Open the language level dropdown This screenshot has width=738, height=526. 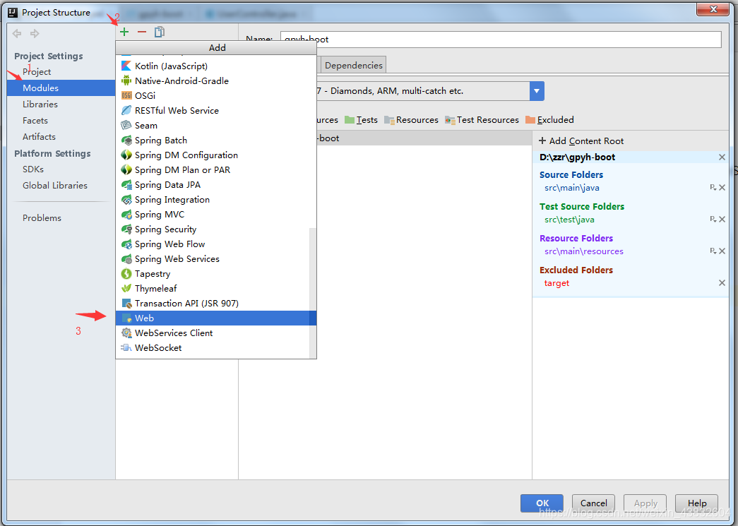pyautogui.click(x=537, y=91)
